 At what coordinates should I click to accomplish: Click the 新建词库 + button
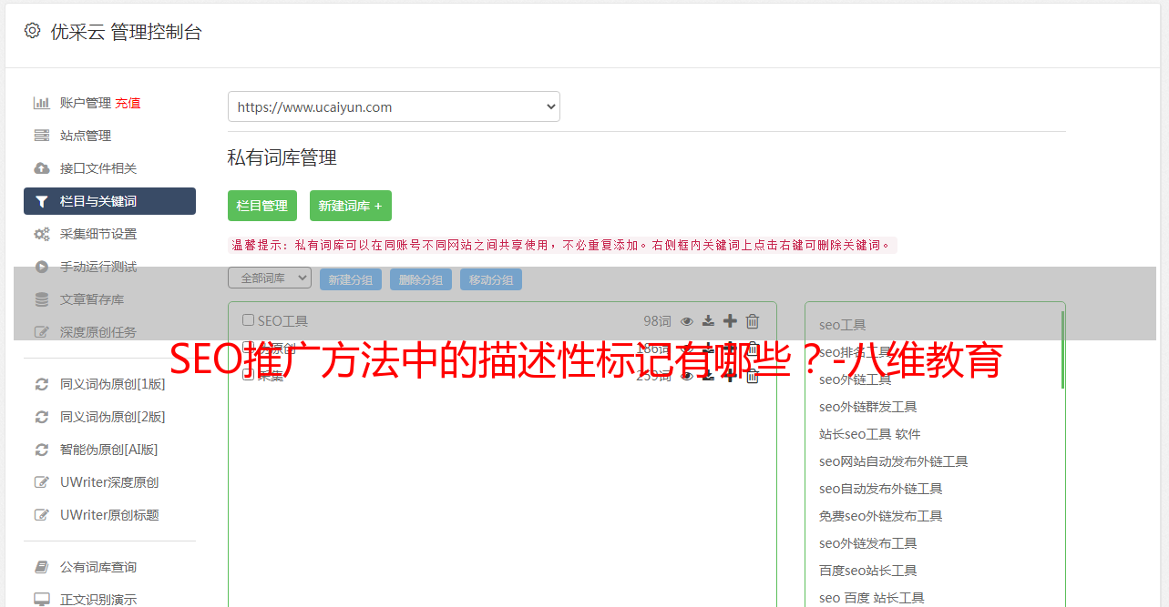click(351, 206)
